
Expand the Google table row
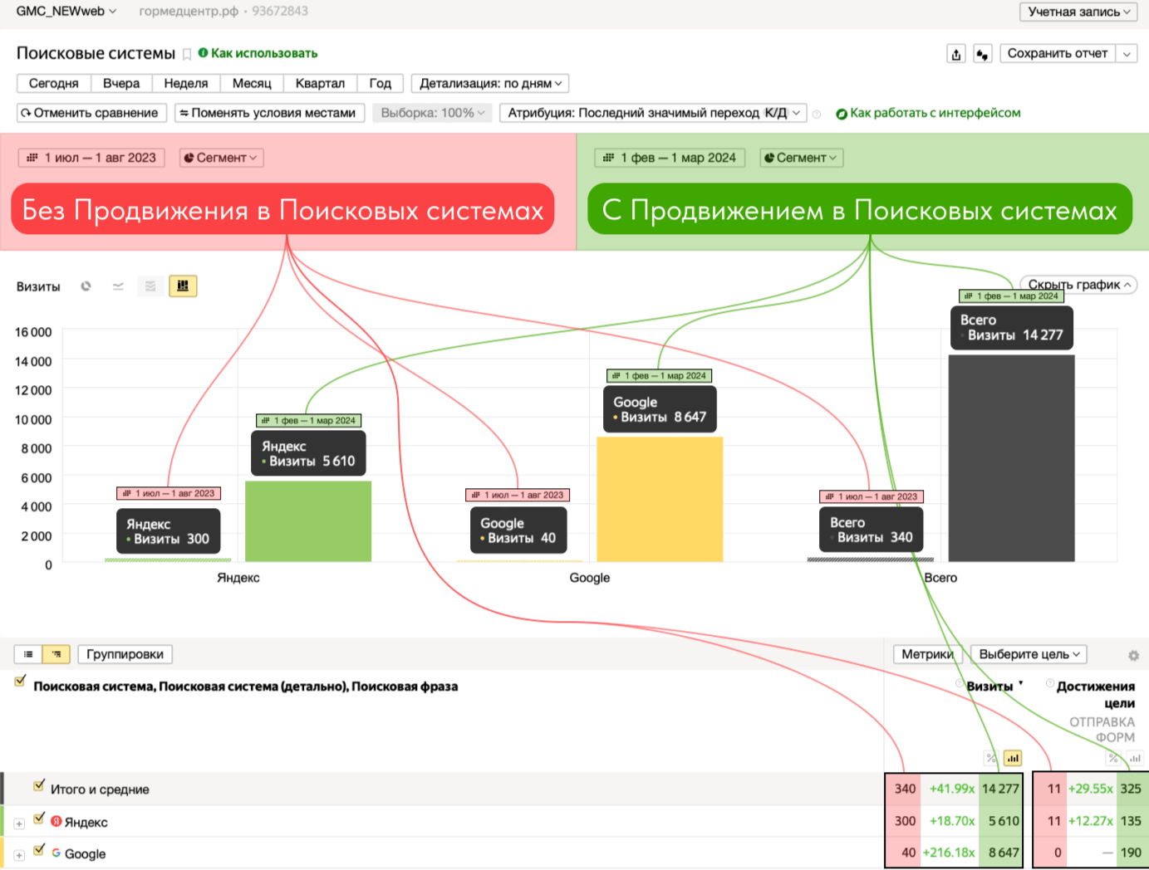click(x=19, y=856)
